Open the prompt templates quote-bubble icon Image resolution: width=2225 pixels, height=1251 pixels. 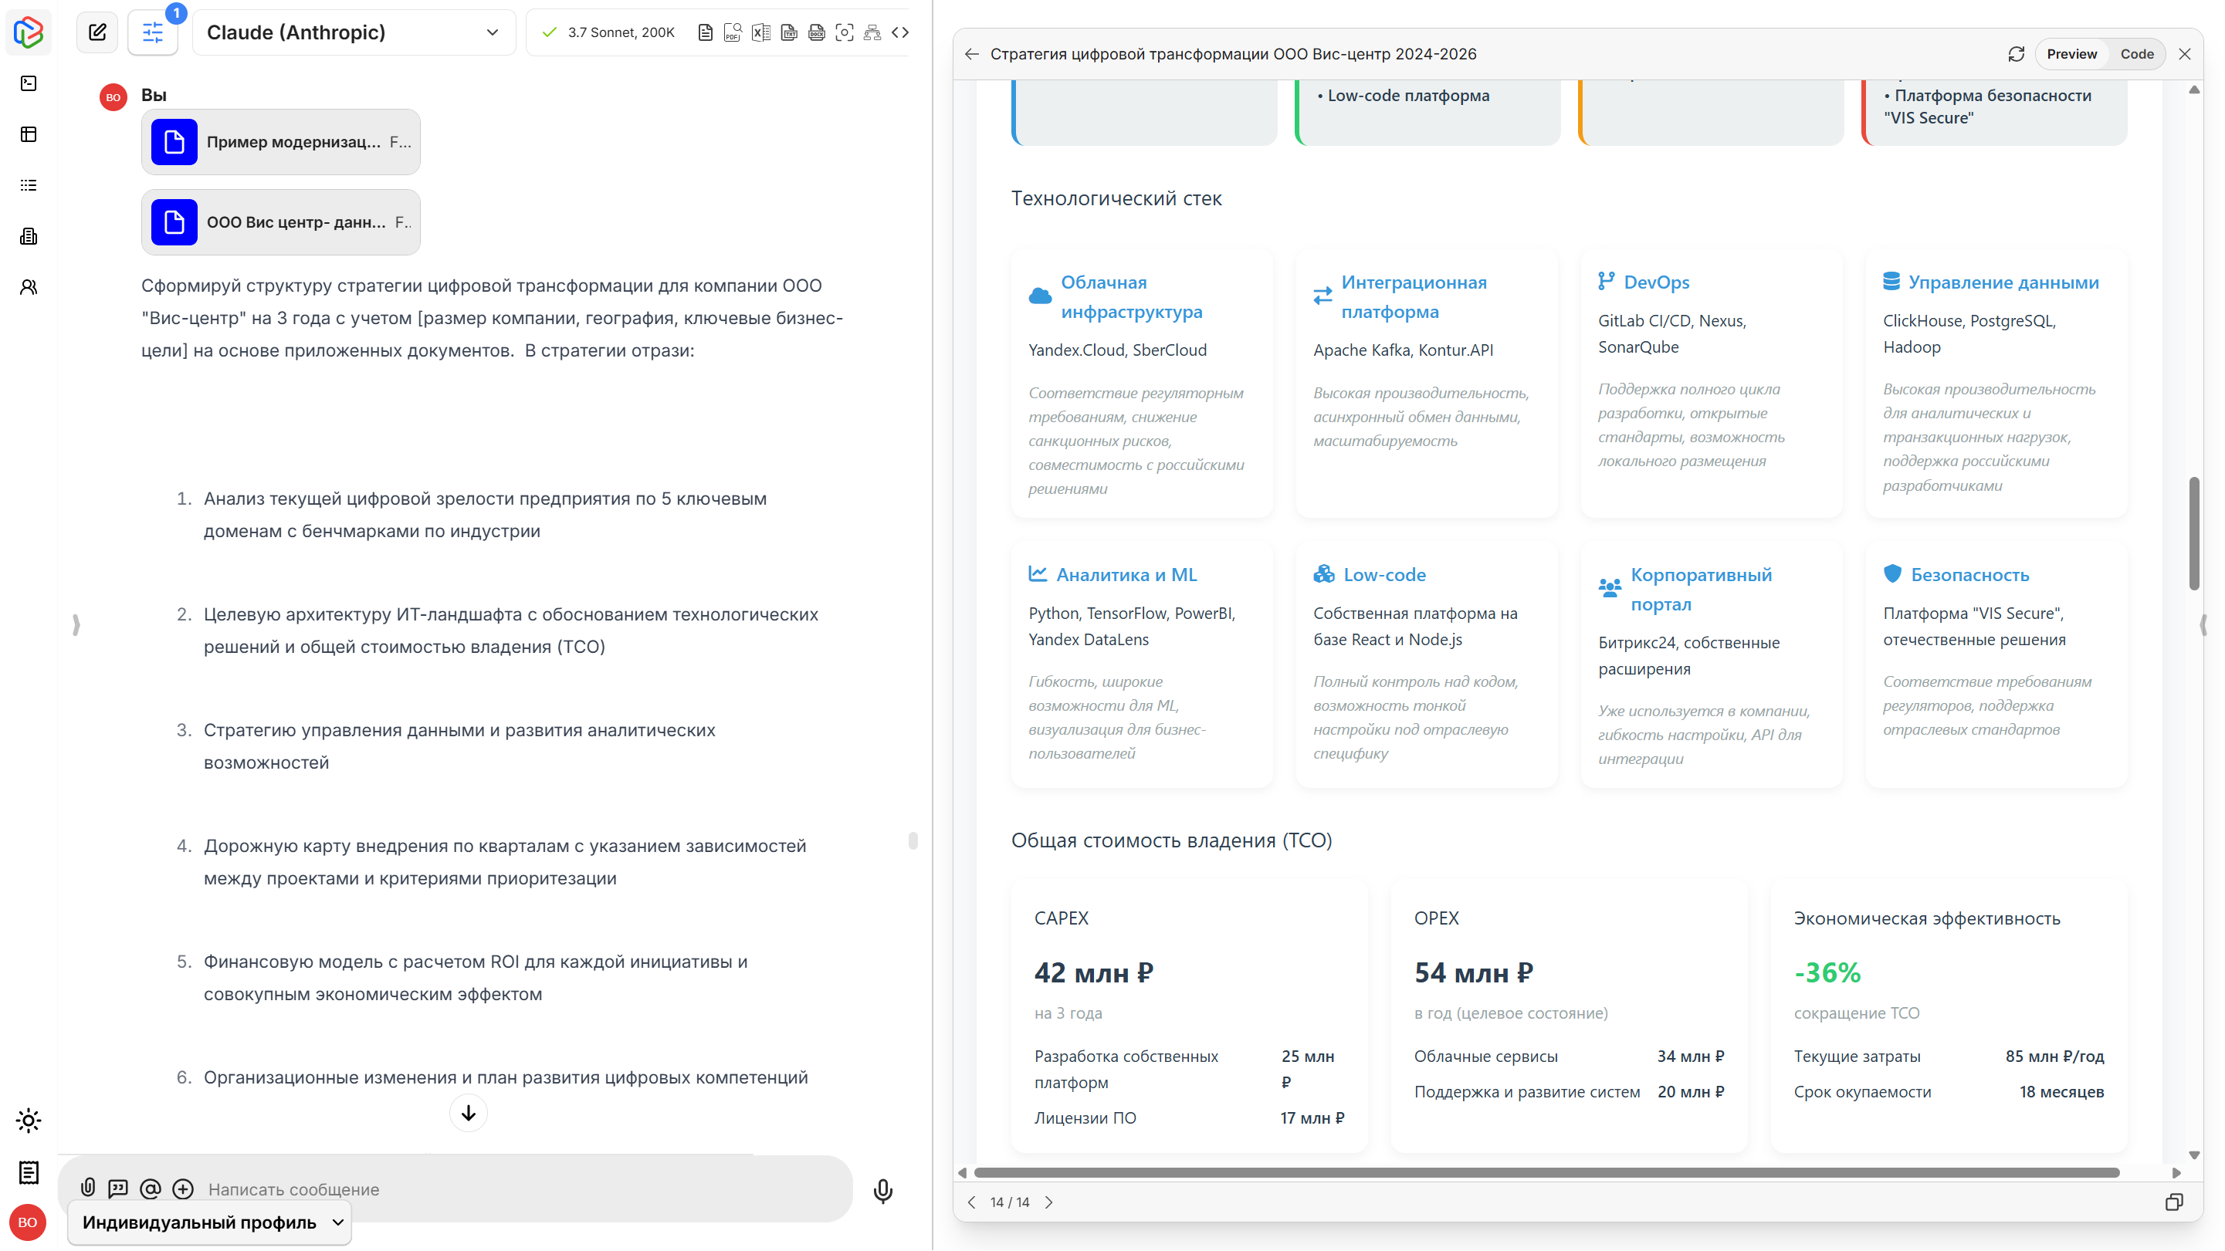118,1188
